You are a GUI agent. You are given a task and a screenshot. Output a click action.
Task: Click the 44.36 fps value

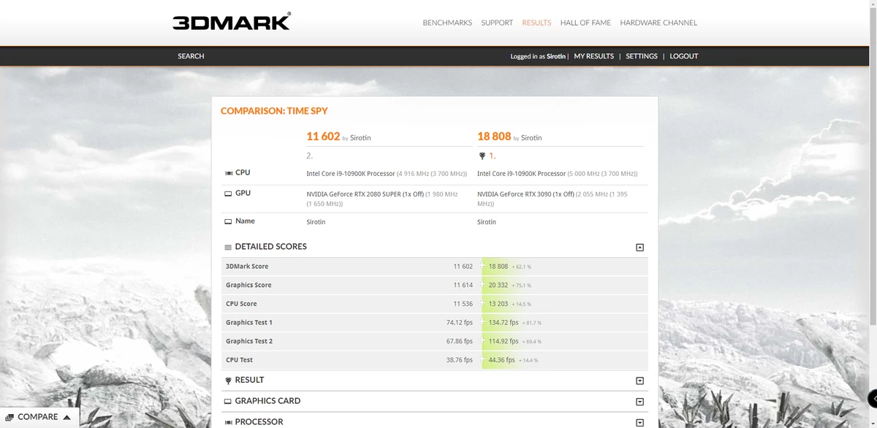(502, 360)
